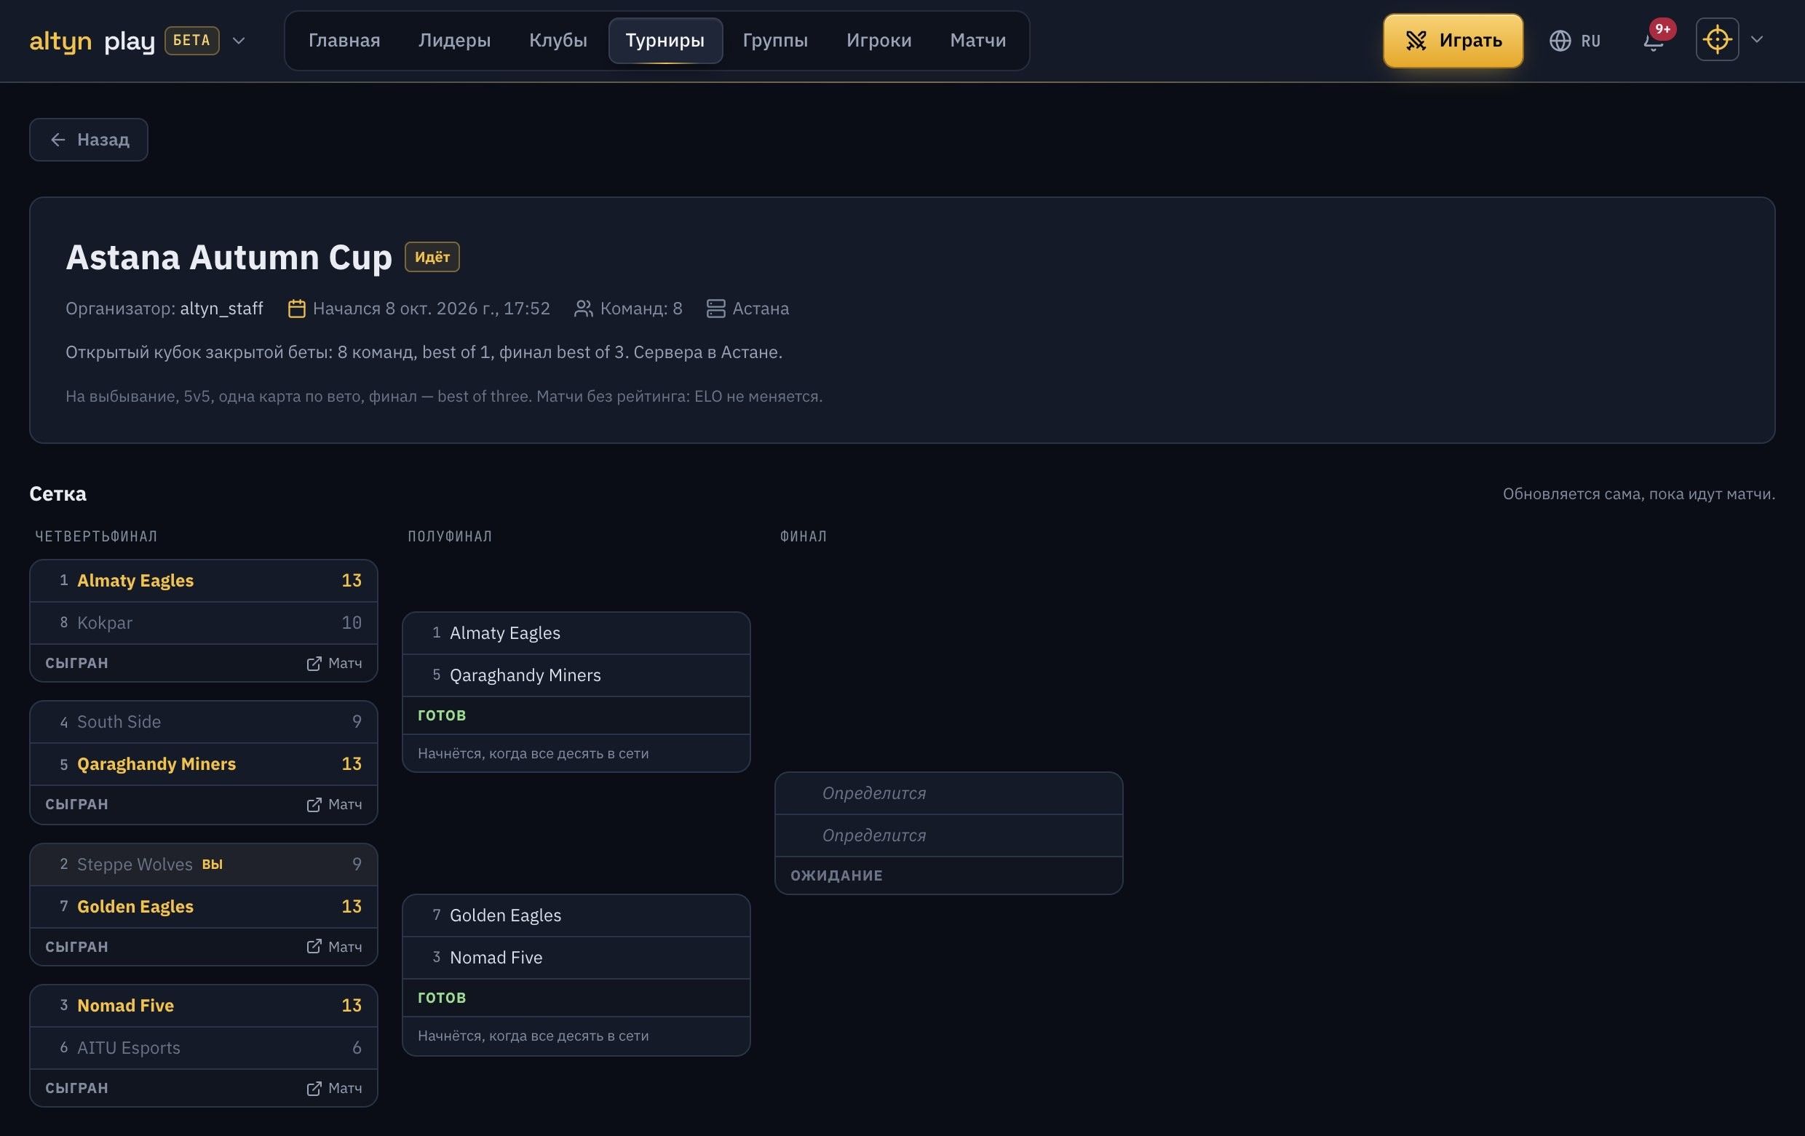Click the South Side team row
Viewport: 1805px width, 1136px height.
point(204,722)
